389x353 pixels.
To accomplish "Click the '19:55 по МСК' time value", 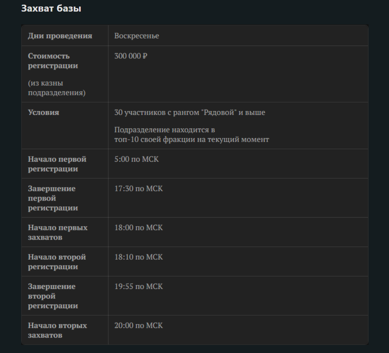I will pos(139,287).
